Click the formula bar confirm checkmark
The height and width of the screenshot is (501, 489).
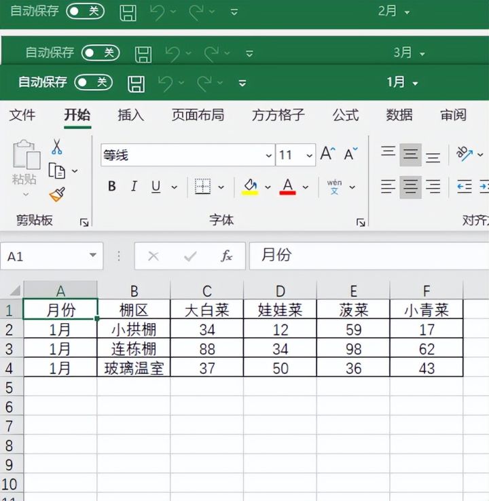[190, 256]
